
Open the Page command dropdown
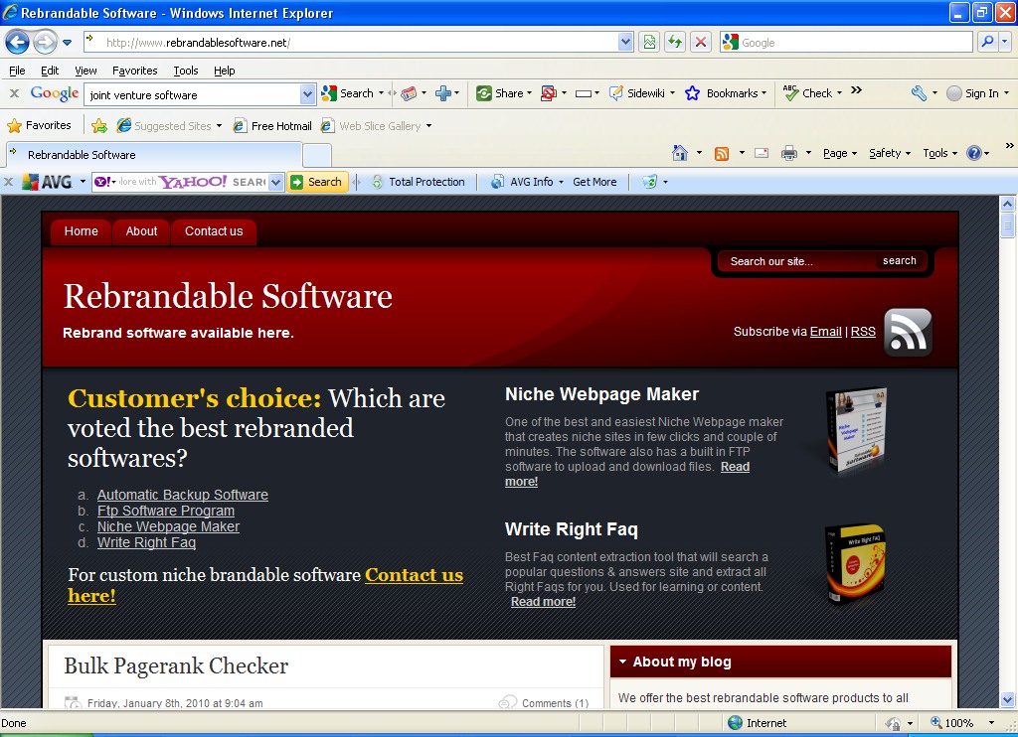click(840, 153)
